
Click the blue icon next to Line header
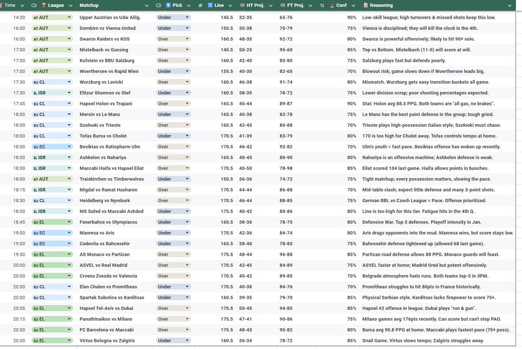210,5
